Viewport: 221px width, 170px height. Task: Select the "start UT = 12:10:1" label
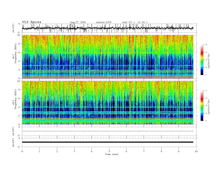click(135, 22)
